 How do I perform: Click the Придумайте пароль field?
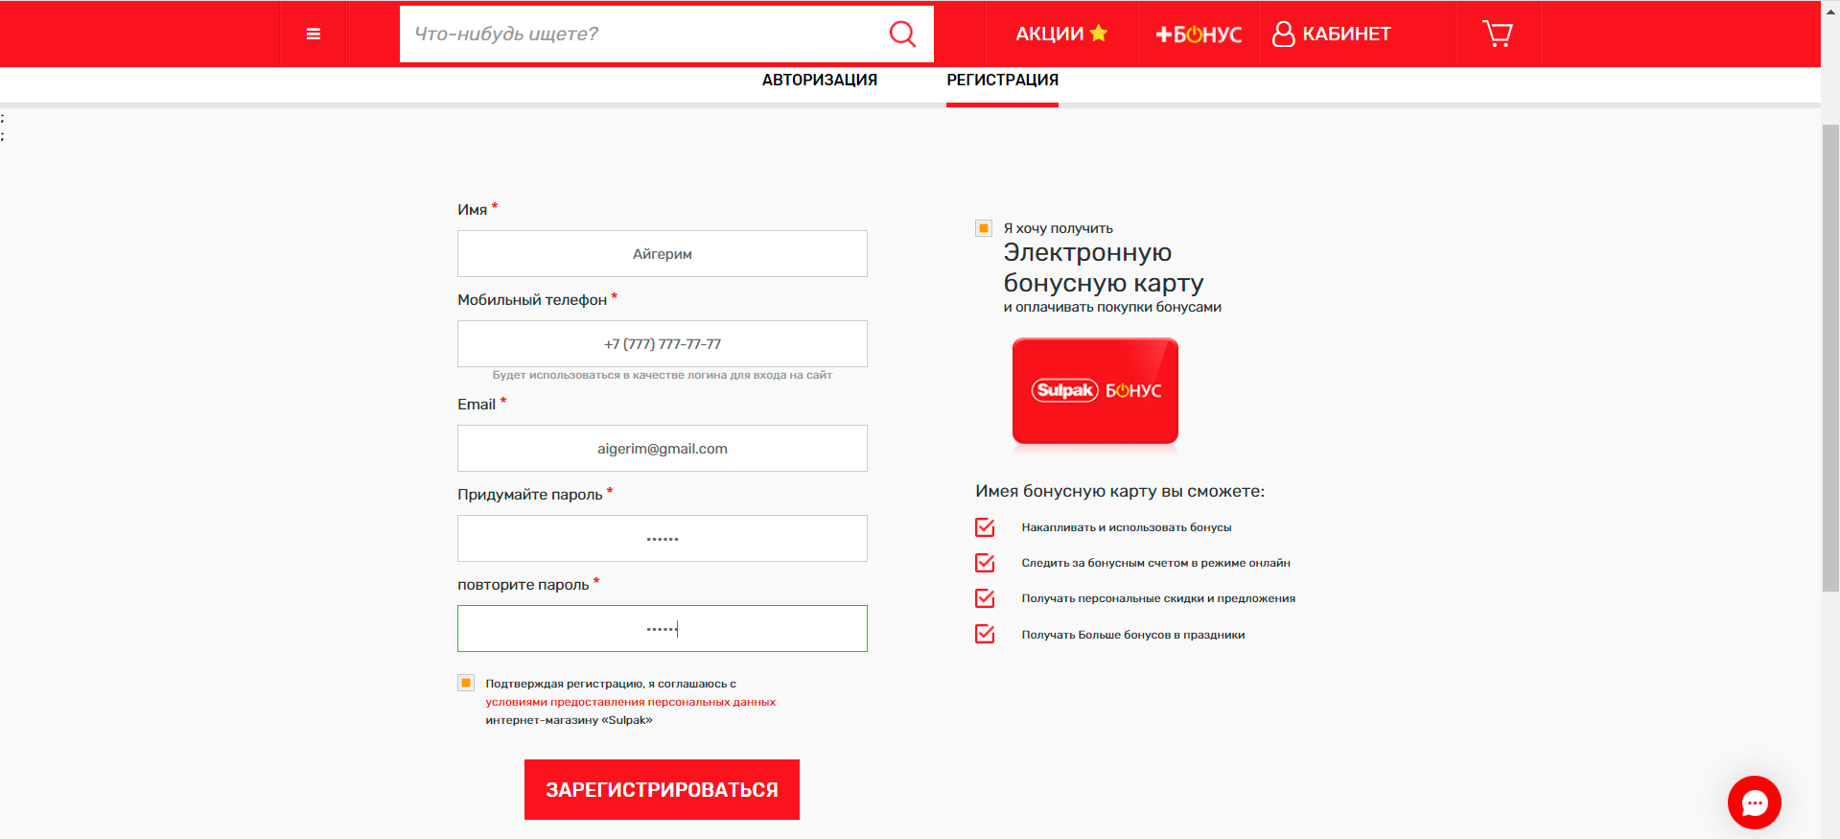pyautogui.click(x=663, y=538)
